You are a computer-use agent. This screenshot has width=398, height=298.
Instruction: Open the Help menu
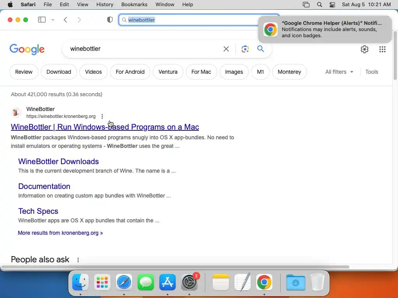coord(188,5)
